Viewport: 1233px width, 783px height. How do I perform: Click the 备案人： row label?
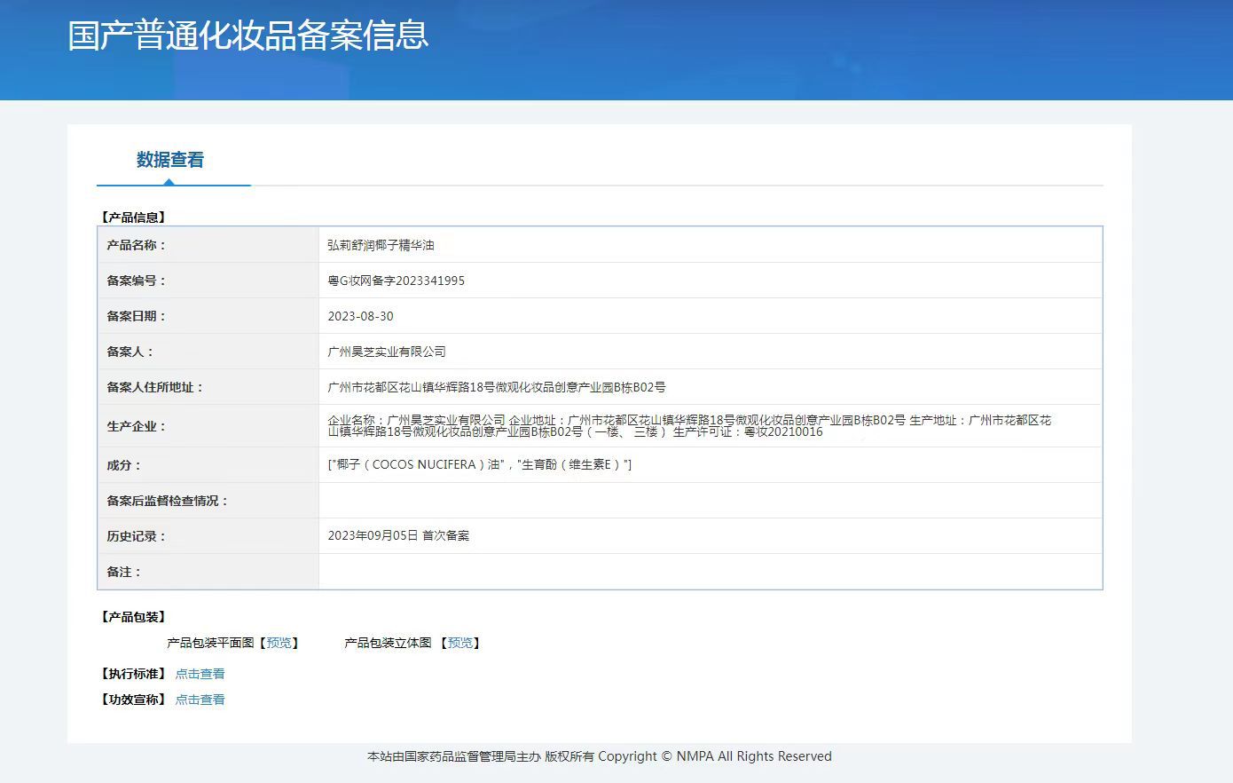tap(130, 352)
